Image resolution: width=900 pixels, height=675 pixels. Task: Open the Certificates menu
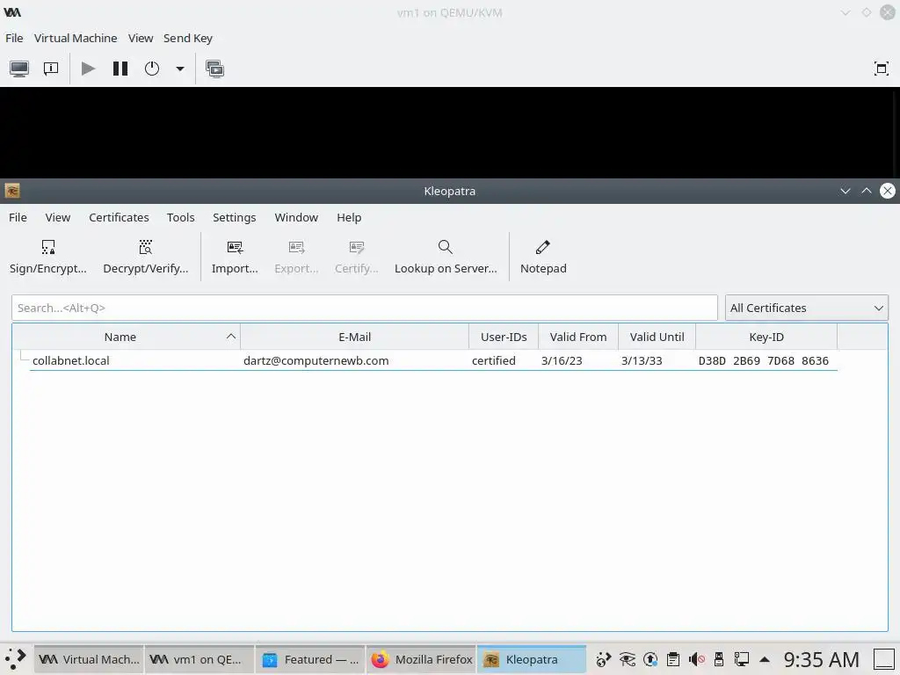point(119,218)
